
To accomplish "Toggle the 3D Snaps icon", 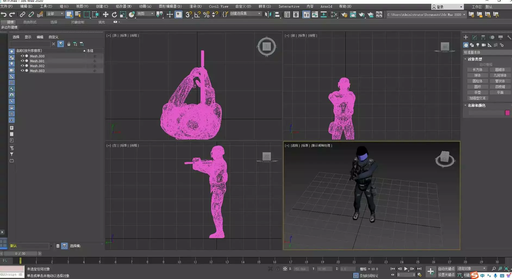I will [188, 15].
